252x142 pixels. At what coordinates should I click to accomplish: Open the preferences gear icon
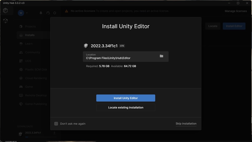click(55, 13)
